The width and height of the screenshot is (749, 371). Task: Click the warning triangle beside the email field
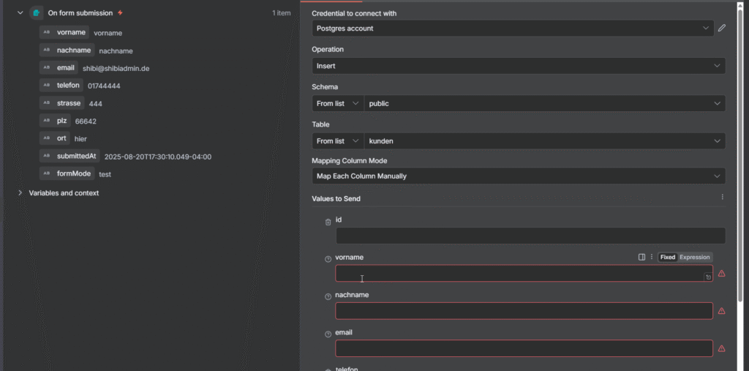(721, 348)
